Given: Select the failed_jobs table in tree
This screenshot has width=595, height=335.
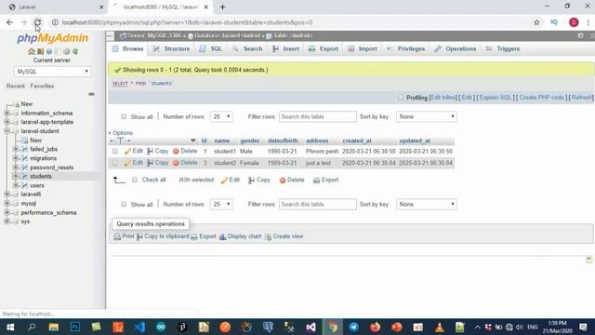Looking at the screenshot, I should coord(44,149).
